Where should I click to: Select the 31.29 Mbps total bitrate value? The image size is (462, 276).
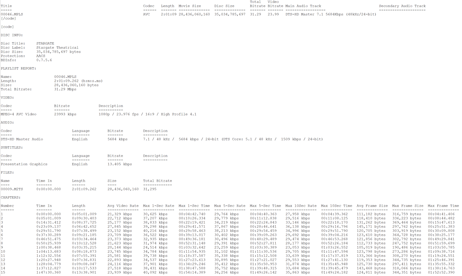(x=65, y=89)
